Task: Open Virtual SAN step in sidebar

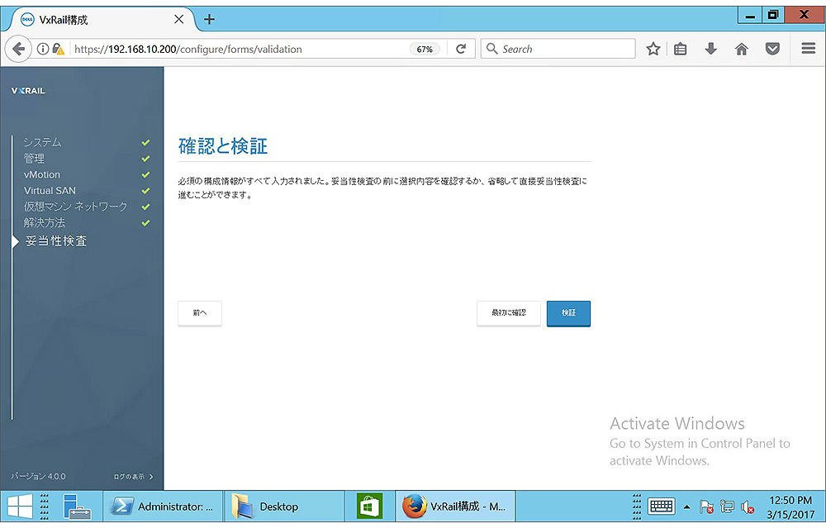Action: (50, 191)
